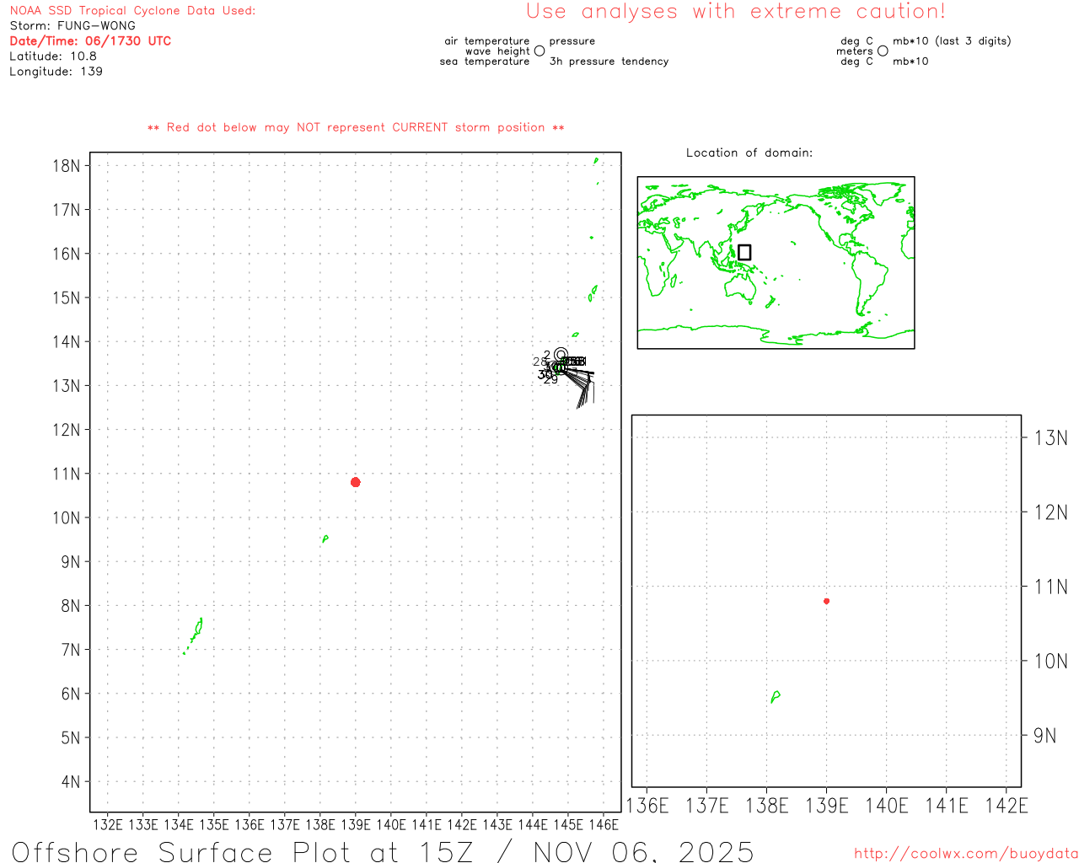Click the '142E' longitude label on the inset map

click(1007, 806)
